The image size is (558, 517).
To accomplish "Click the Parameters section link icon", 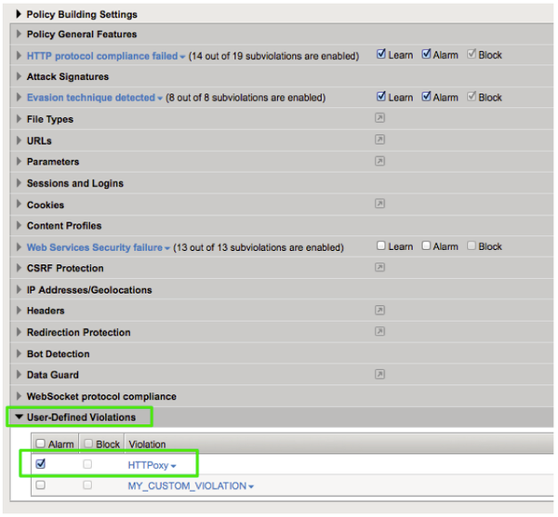I will pos(379,162).
